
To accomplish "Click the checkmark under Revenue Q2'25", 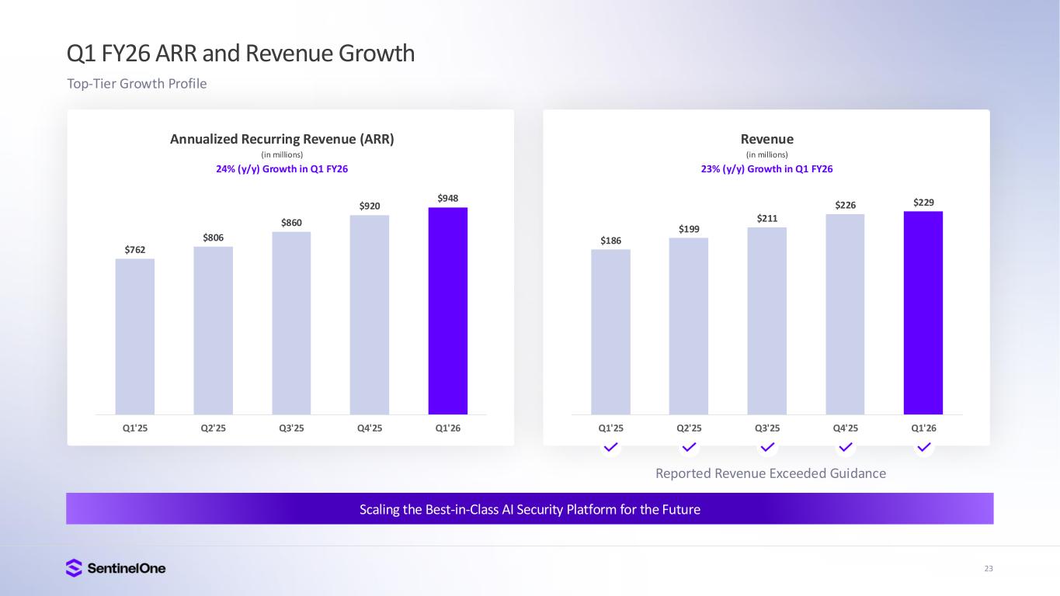I will 689,447.
